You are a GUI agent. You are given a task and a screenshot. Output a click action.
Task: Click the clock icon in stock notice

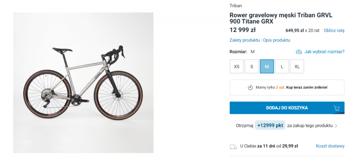point(250,87)
